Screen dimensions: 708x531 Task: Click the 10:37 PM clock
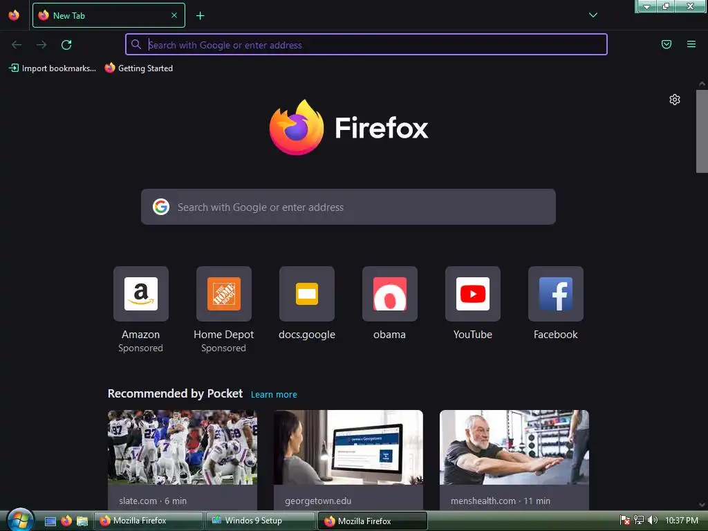[x=682, y=521]
